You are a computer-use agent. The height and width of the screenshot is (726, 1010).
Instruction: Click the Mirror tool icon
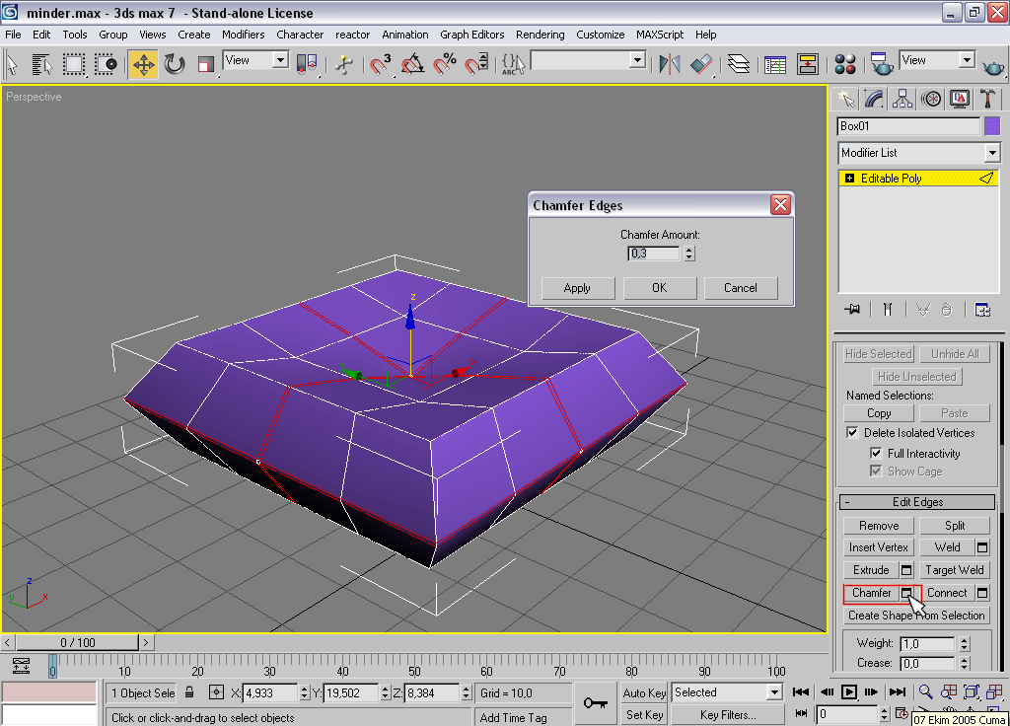pos(670,65)
